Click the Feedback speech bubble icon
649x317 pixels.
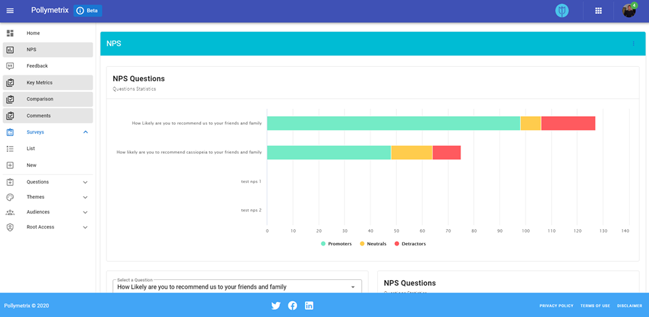tap(11, 66)
